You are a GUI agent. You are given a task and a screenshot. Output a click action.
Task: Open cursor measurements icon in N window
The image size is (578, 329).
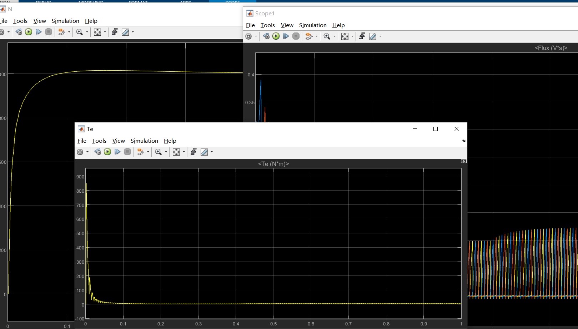click(x=125, y=32)
